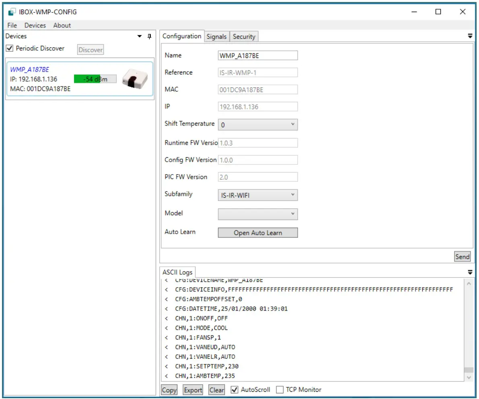The width and height of the screenshot is (479, 399).
Task: Open the ASCII Logs panel options icon
Action: click(x=470, y=272)
